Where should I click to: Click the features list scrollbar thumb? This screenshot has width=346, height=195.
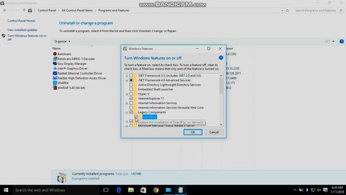tap(221, 86)
